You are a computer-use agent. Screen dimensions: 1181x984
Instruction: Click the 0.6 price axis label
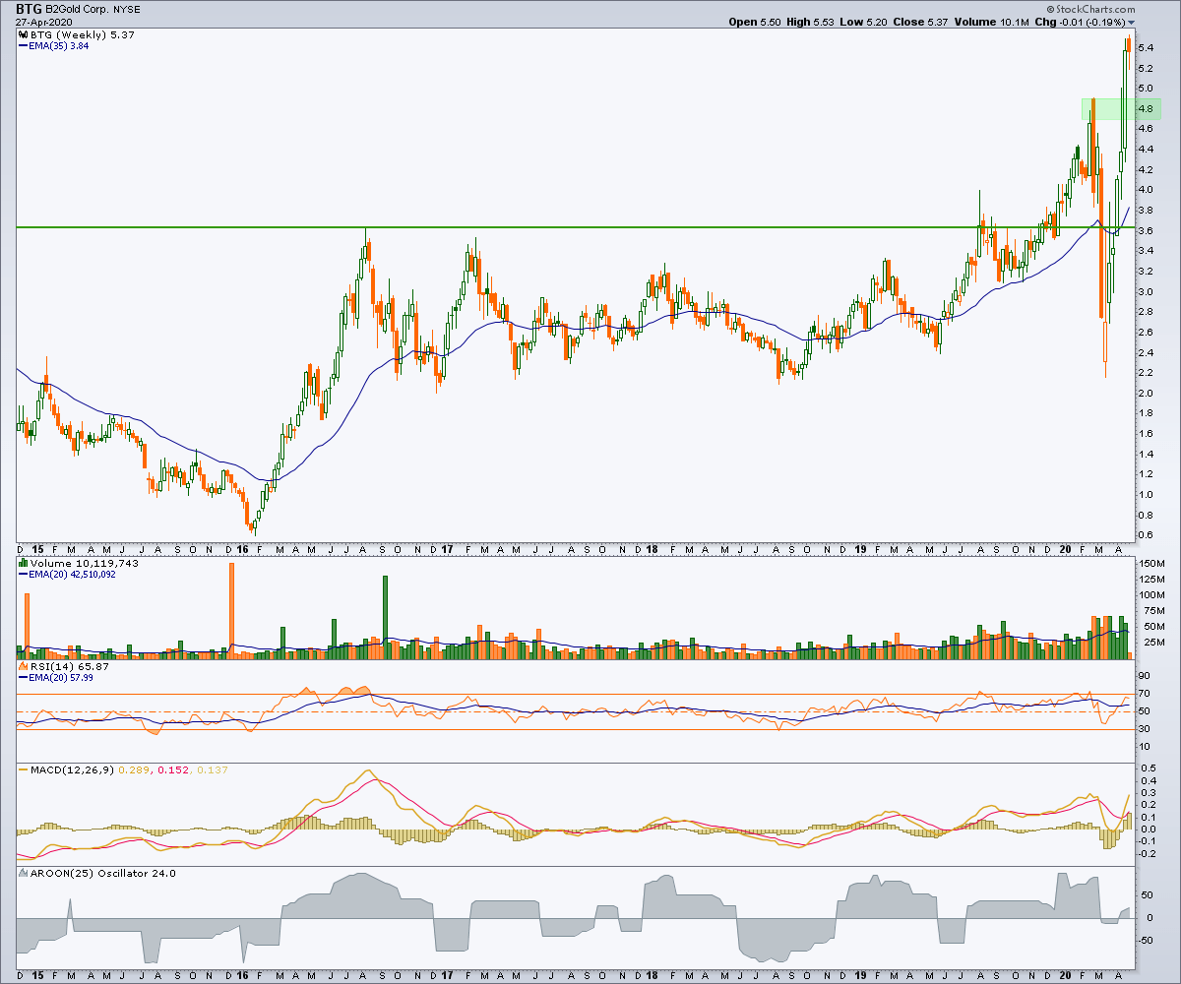[1145, 535]
